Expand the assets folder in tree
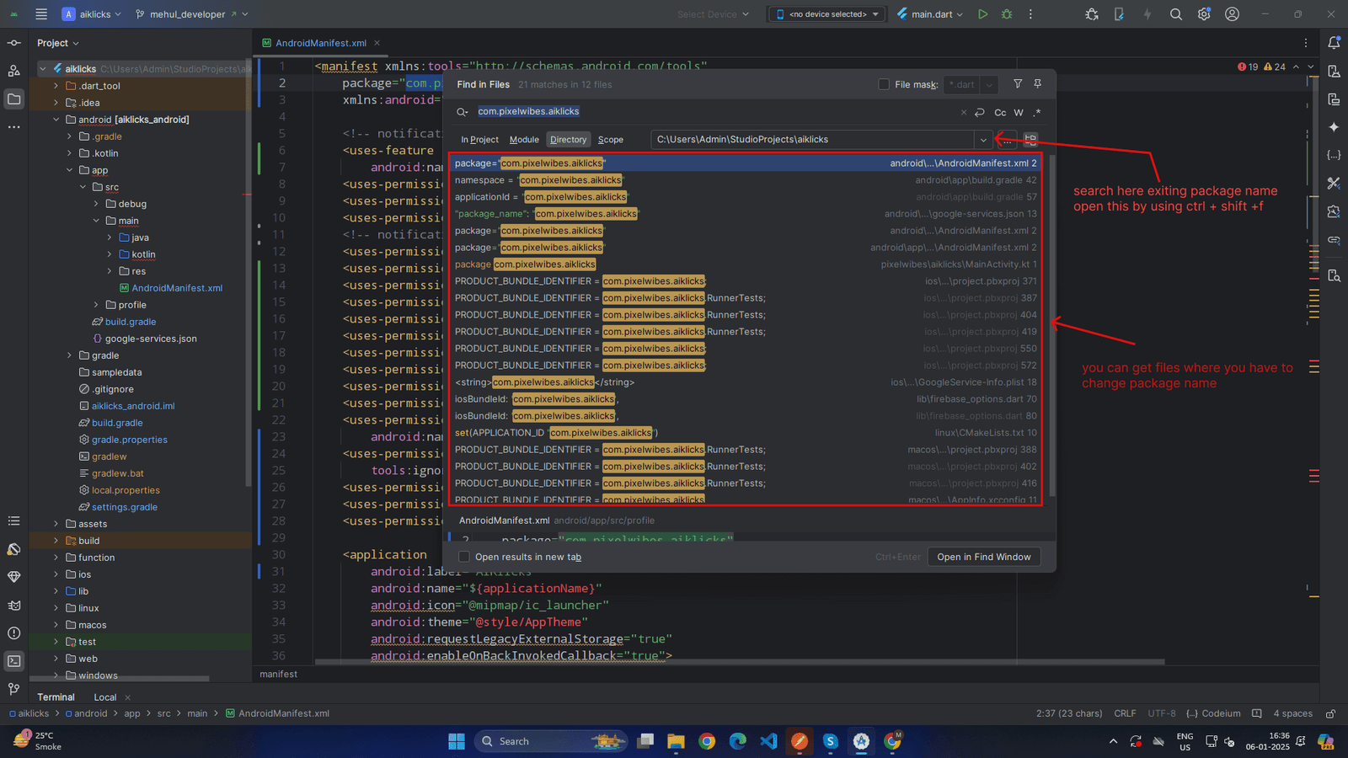The width and height of the screenshot is (1348, 758). (56, 524)
